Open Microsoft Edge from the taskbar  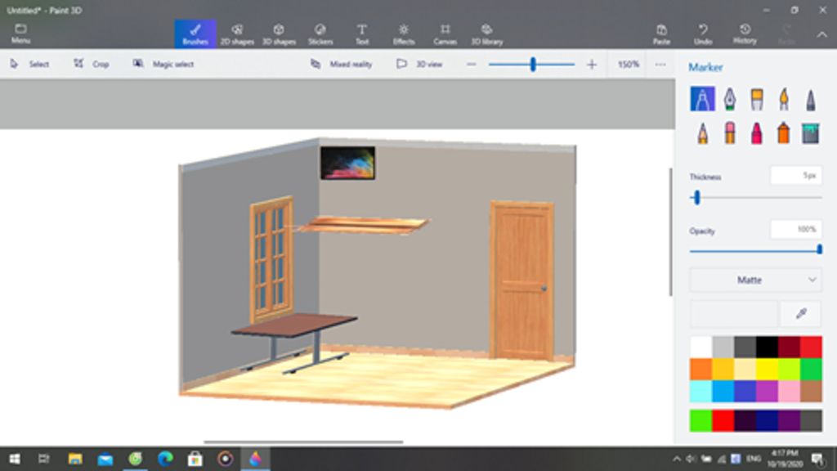click(165, 459)
